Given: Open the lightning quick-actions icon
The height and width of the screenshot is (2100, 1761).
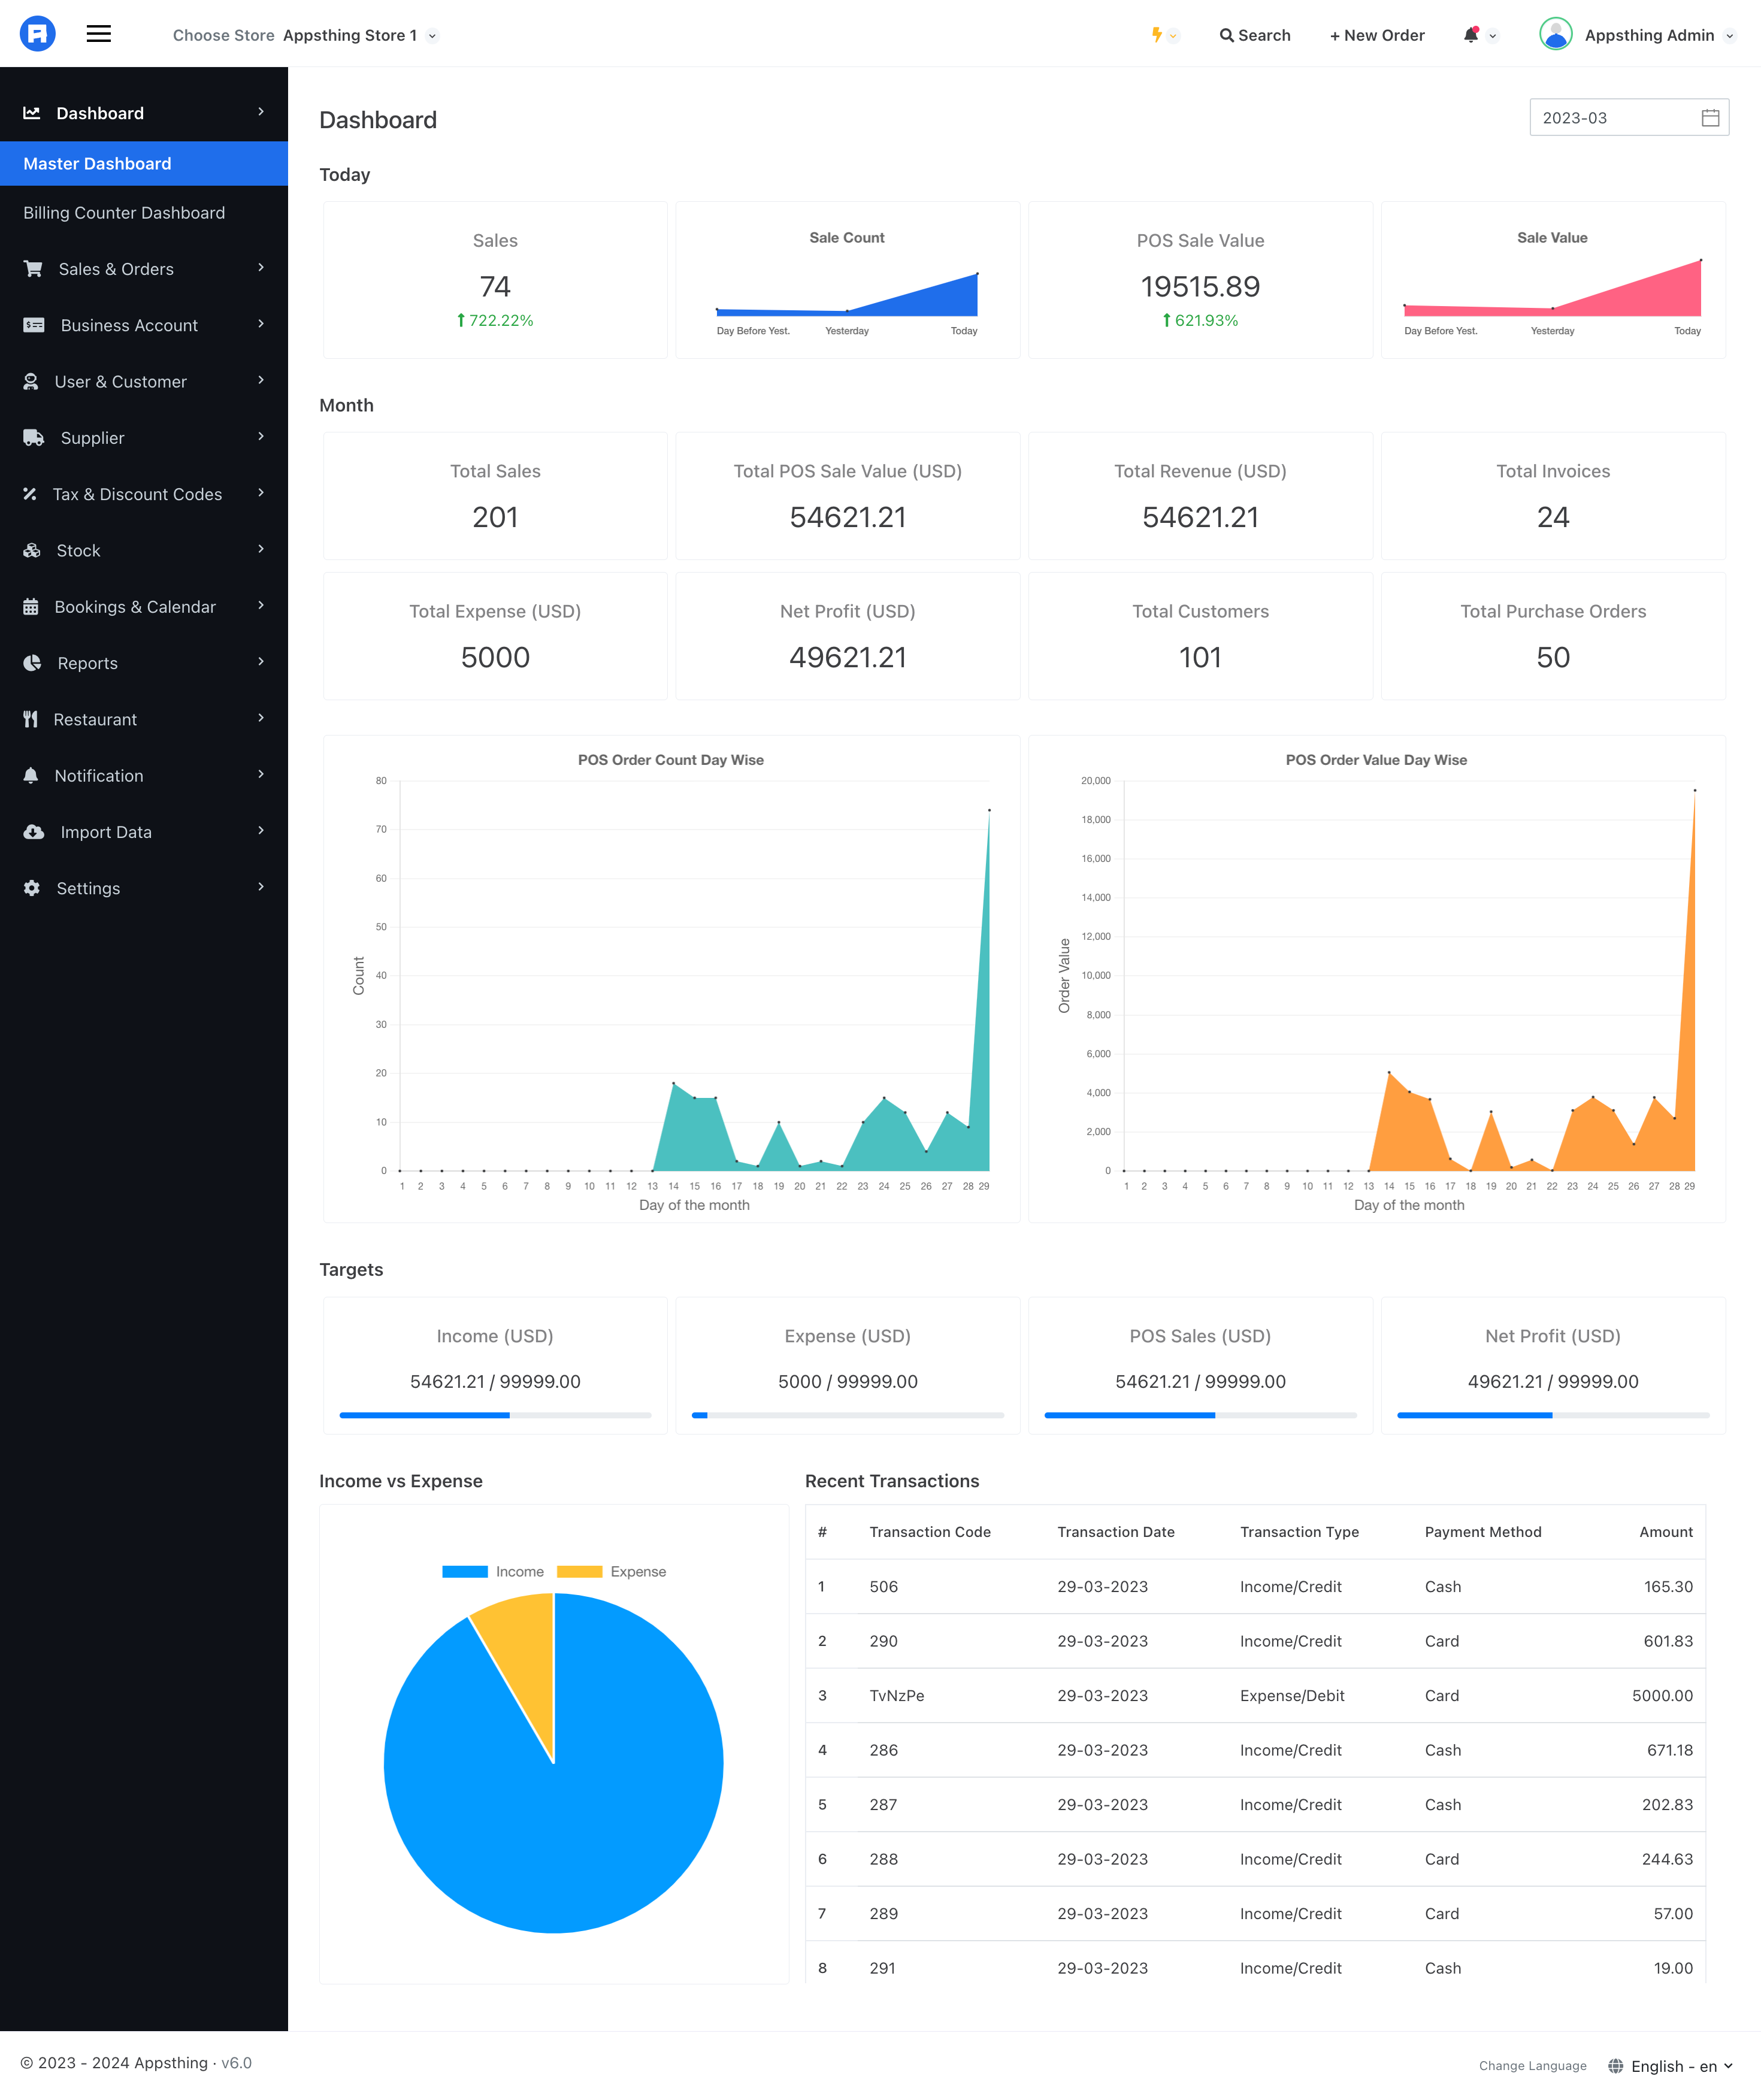Looking at the screenshot, I should tap(1157, 35).
